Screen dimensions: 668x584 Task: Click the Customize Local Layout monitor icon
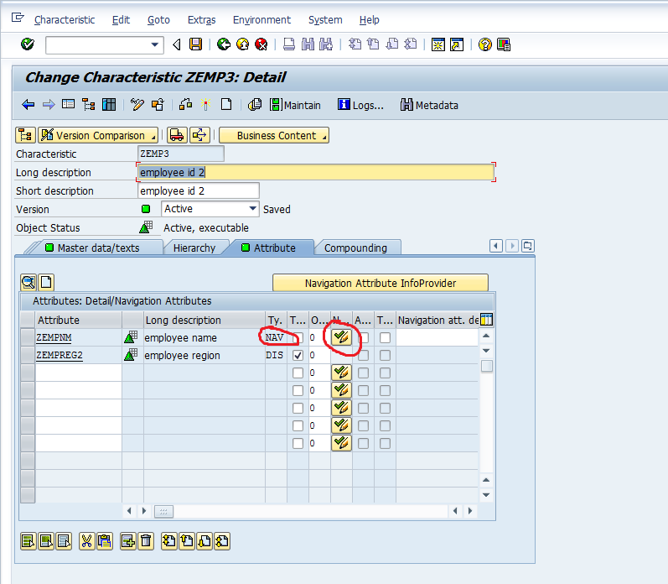coord(504,44)
